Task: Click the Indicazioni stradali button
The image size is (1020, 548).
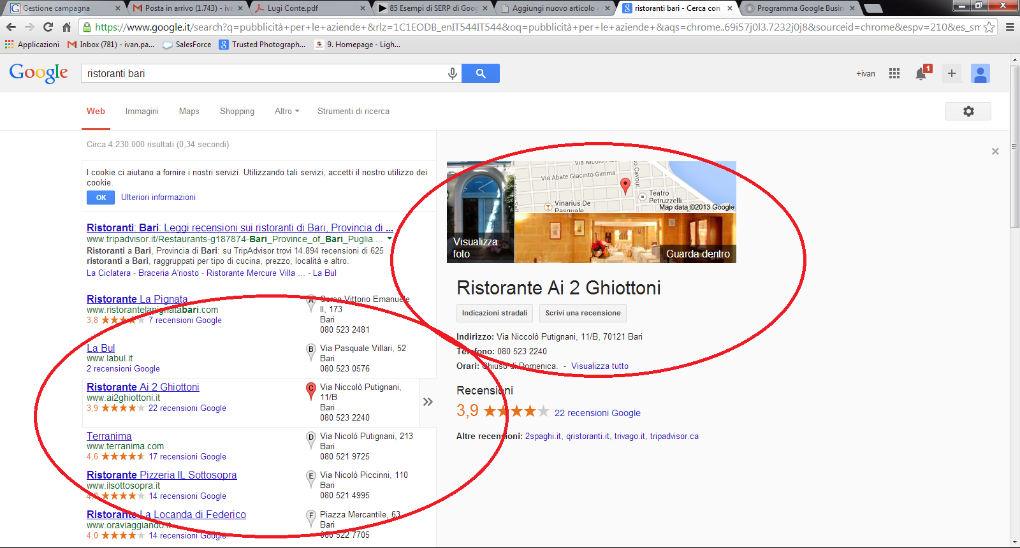Action: pos(494,313)
